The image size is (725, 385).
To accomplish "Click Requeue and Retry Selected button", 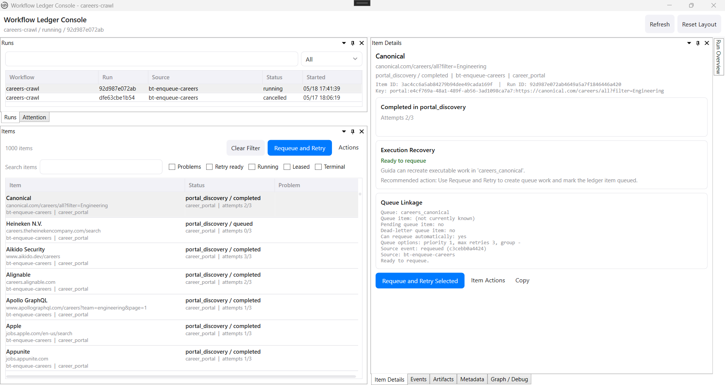I will 420,281.
